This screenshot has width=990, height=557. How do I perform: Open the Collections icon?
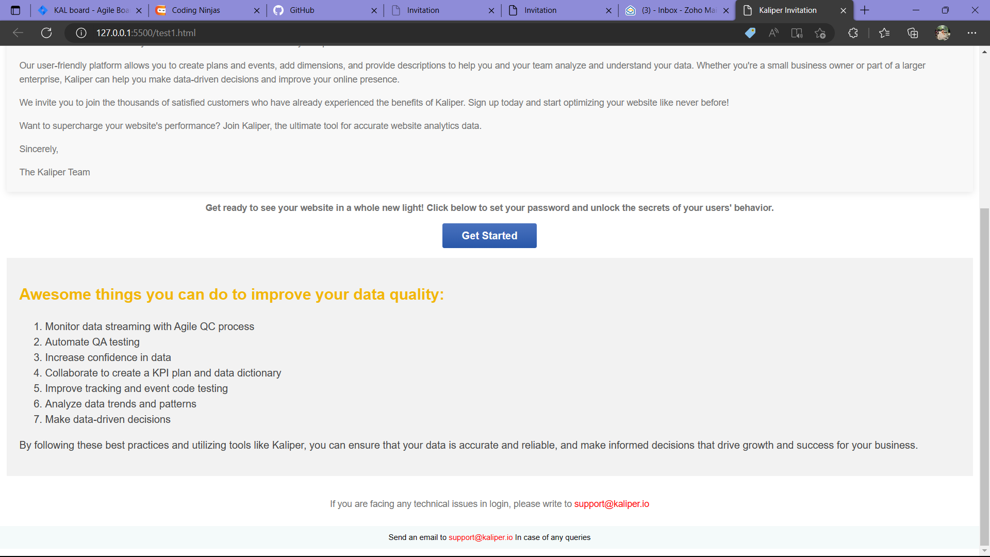(913, 33)
